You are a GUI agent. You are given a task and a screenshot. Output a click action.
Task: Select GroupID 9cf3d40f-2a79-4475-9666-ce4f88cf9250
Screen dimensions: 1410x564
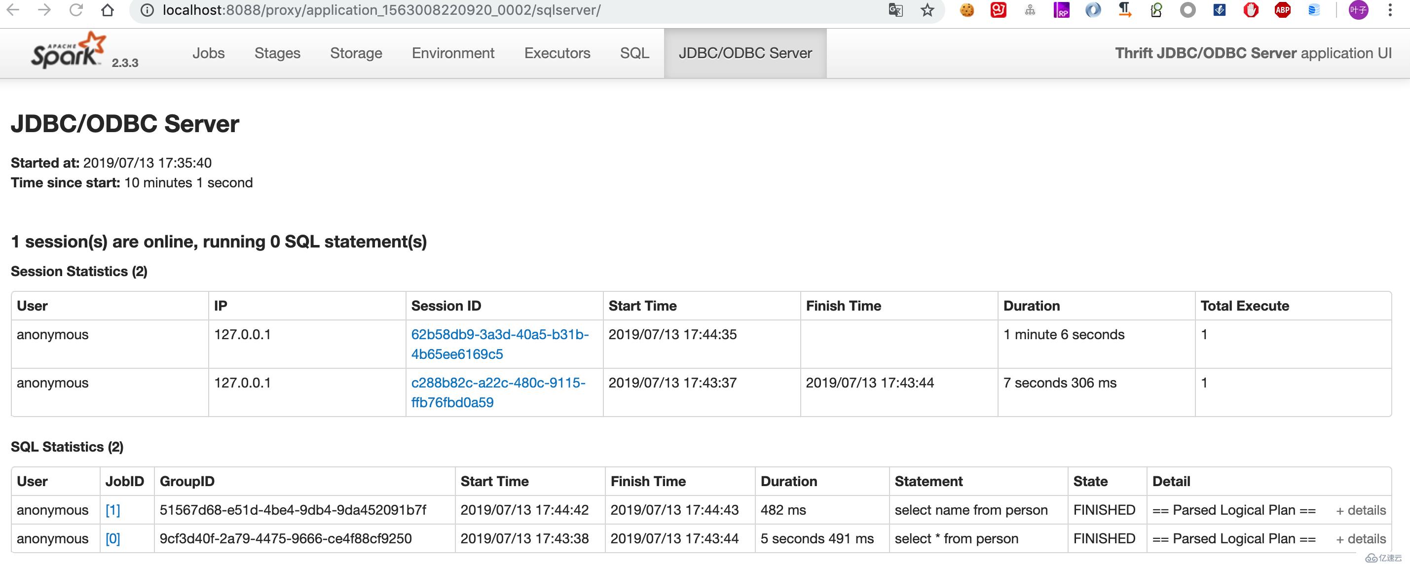[x=286, y=538]
